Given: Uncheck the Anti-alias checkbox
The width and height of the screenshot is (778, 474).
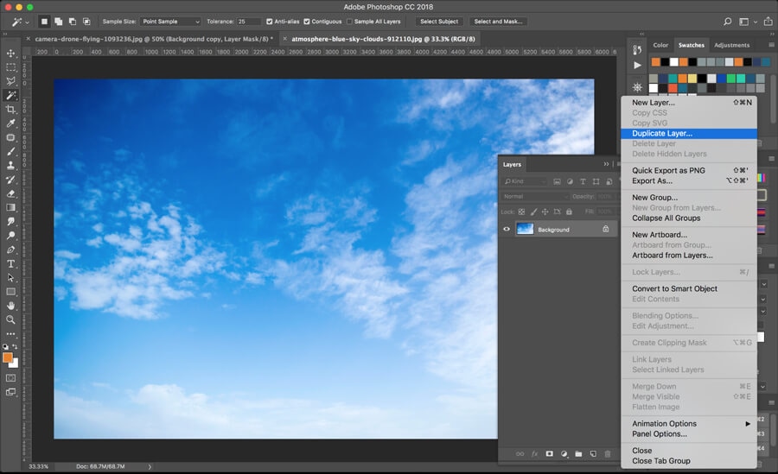Looking at the screenshot, I should pyautogui.click(x=269, y=22).
